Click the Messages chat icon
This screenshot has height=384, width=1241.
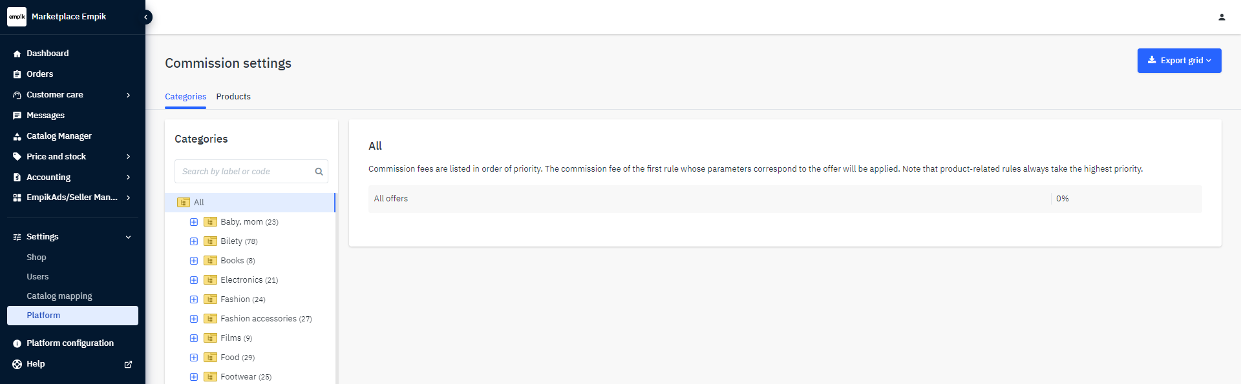point(17,116)
